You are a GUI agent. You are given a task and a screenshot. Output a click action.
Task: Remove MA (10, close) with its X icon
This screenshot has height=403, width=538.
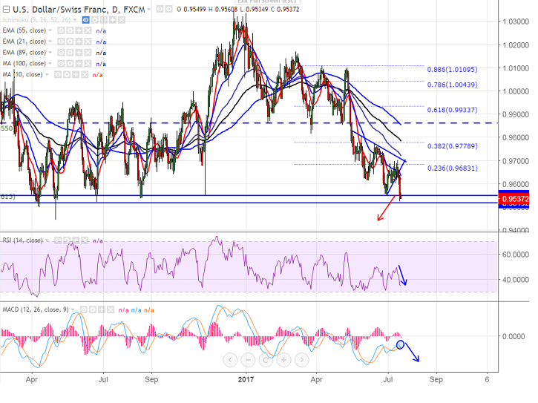pos(85,74)
